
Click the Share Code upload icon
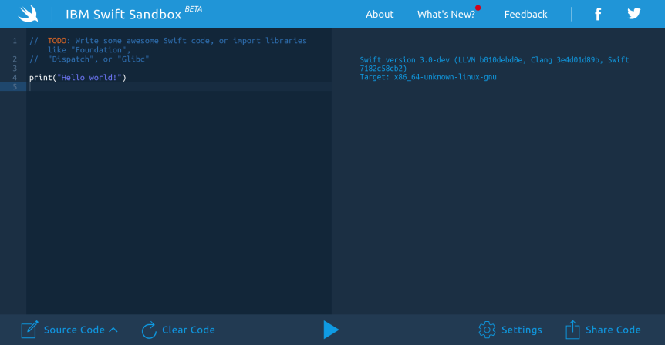click(572, 330)
